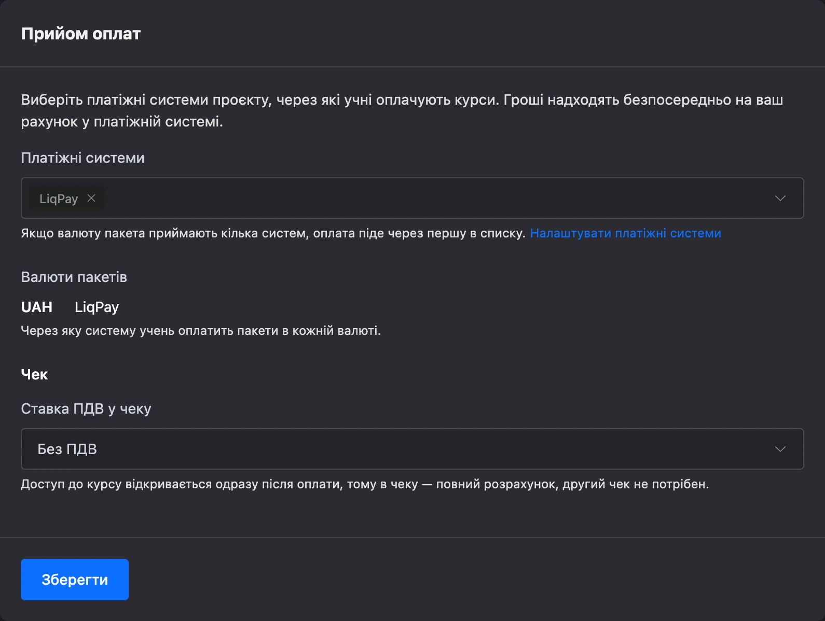This screenshot has width=825, height=621.
Task: Click the hint about paying packages per currency
Action: click(x=201, y=331)
